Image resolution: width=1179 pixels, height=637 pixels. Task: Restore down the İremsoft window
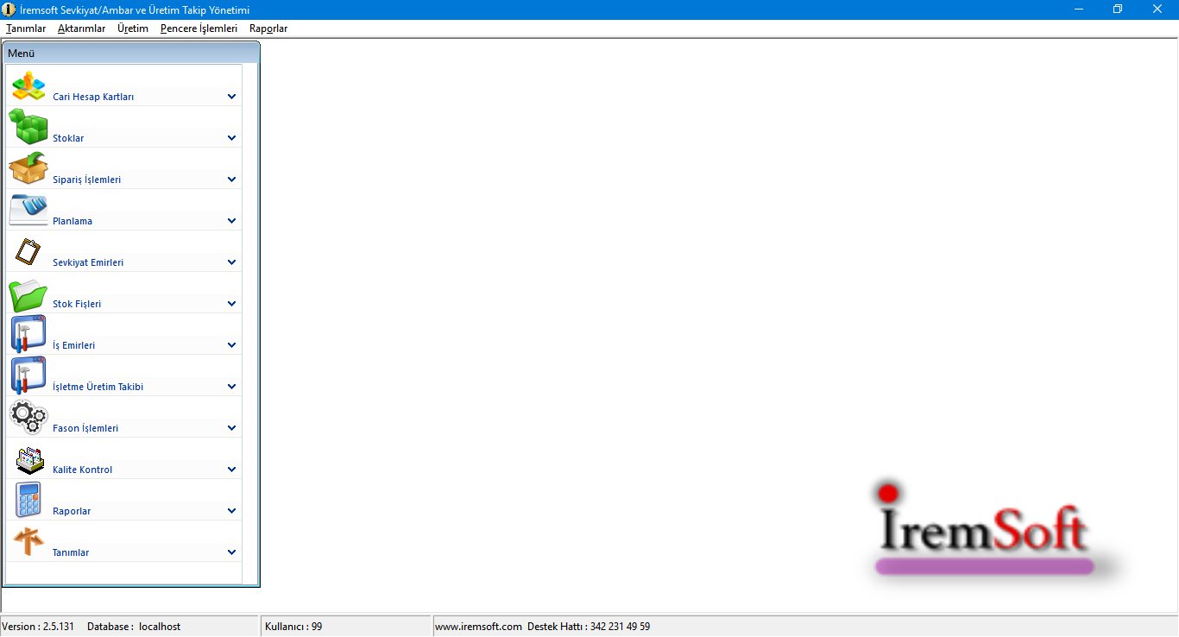point(1118,9)
